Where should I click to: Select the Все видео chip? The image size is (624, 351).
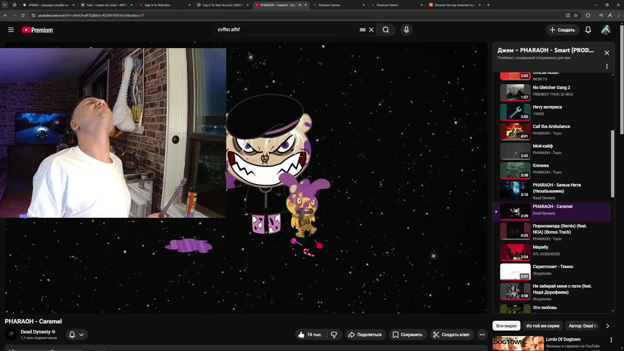[506, 326]
